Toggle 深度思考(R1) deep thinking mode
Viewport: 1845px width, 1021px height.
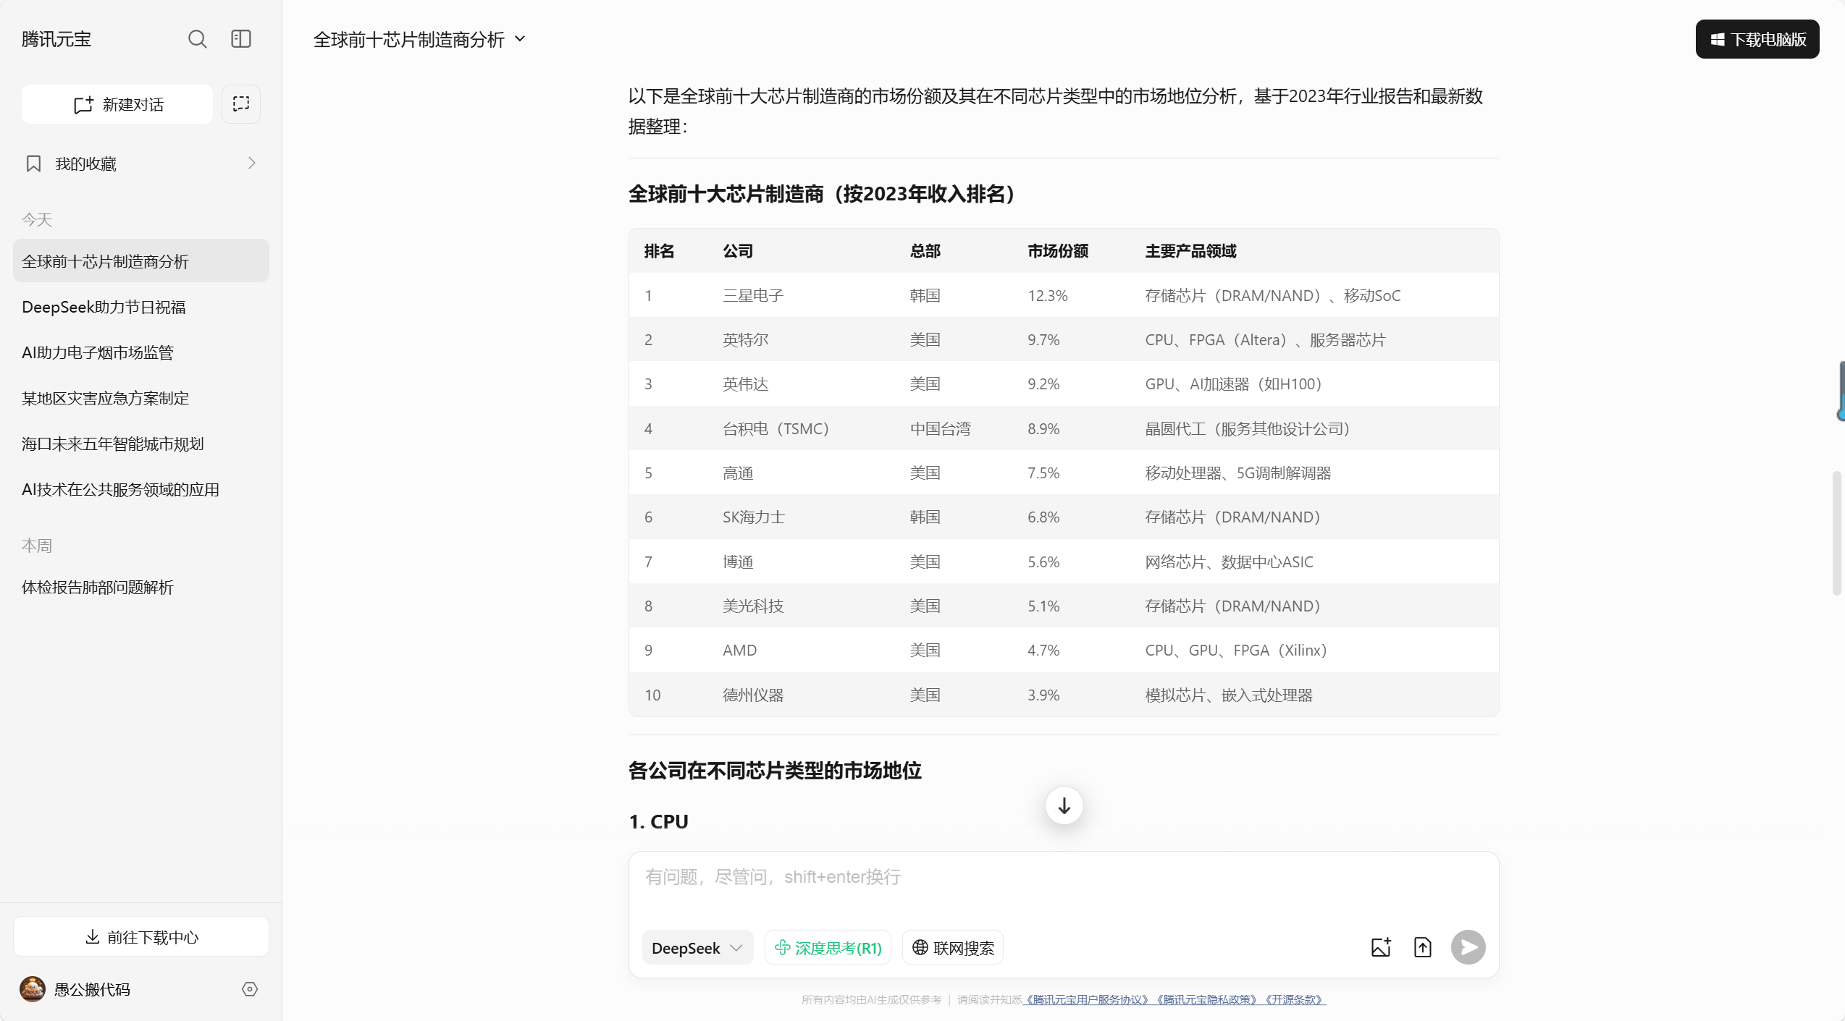(828, 948)
